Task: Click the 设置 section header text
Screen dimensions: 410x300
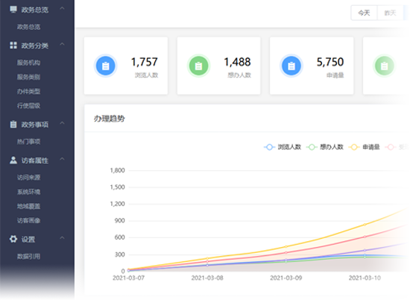Action: pyautogui.click(x=28, y=240)
